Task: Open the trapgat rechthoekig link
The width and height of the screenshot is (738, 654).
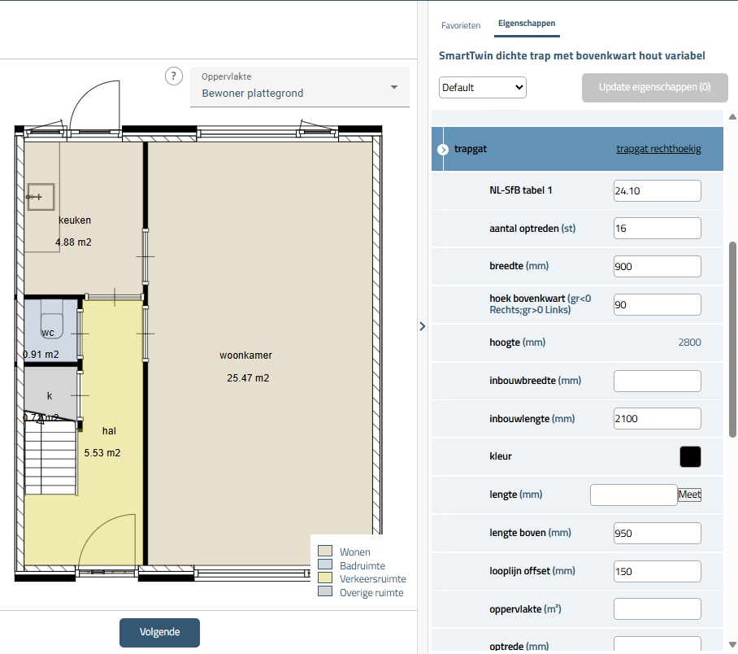Action: click(658, 149)
